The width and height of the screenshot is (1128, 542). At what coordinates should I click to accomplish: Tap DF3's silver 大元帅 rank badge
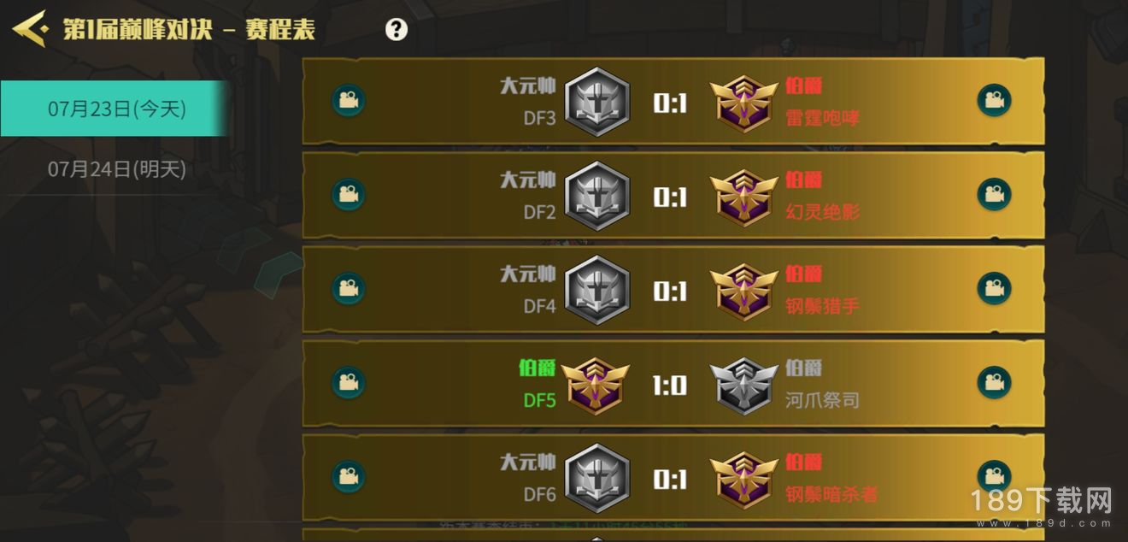click(597, 102)
